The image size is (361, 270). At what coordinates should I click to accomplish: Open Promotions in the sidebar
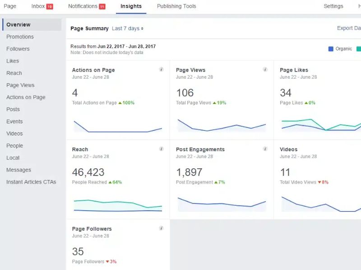click(x=20, y=37)
